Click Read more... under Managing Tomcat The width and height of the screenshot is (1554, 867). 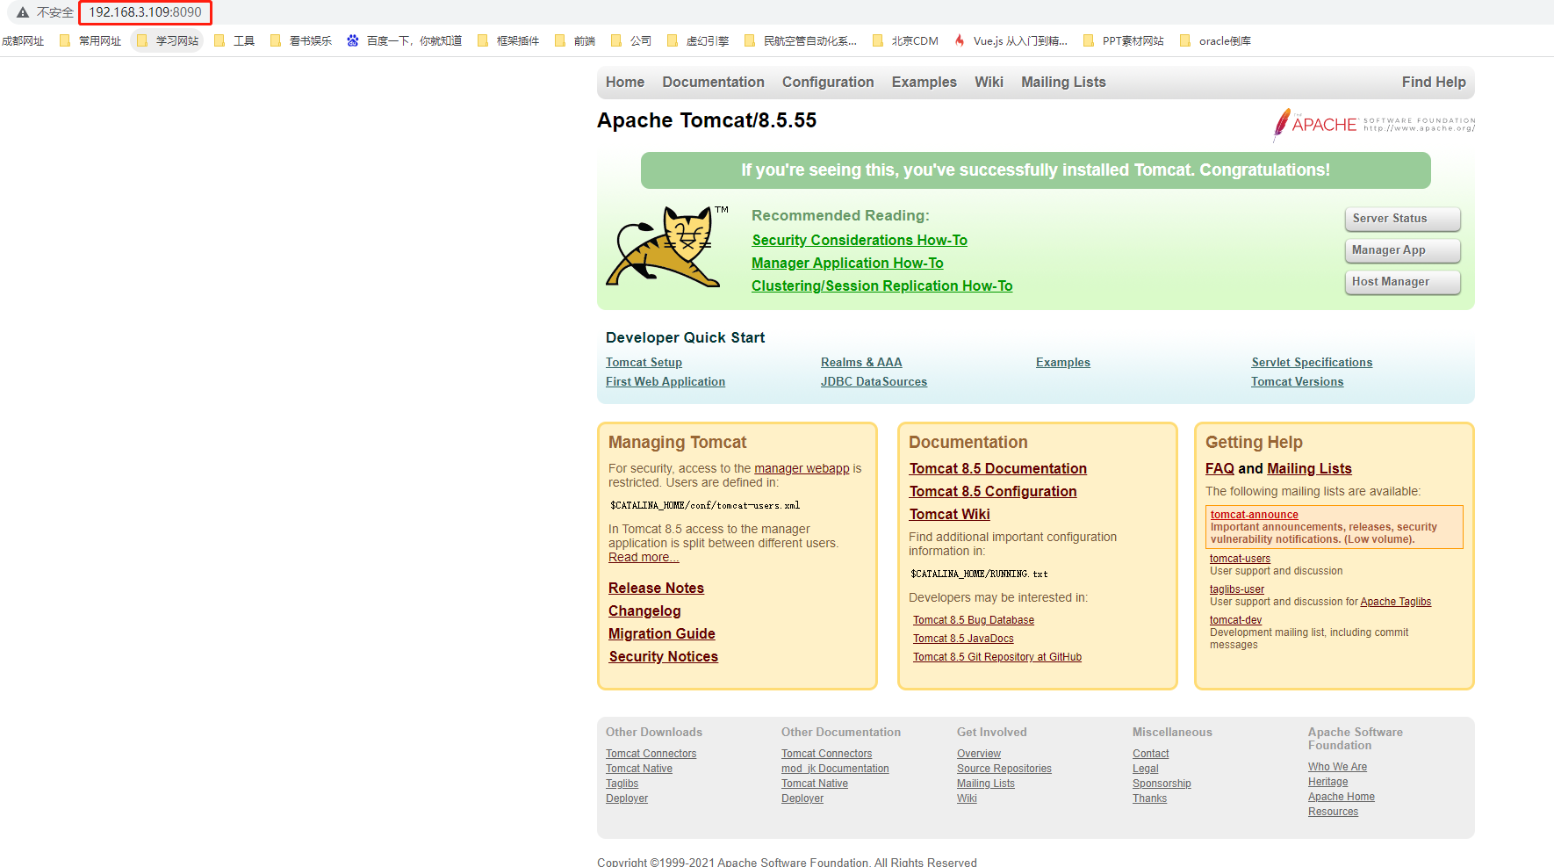pos(644,557)
